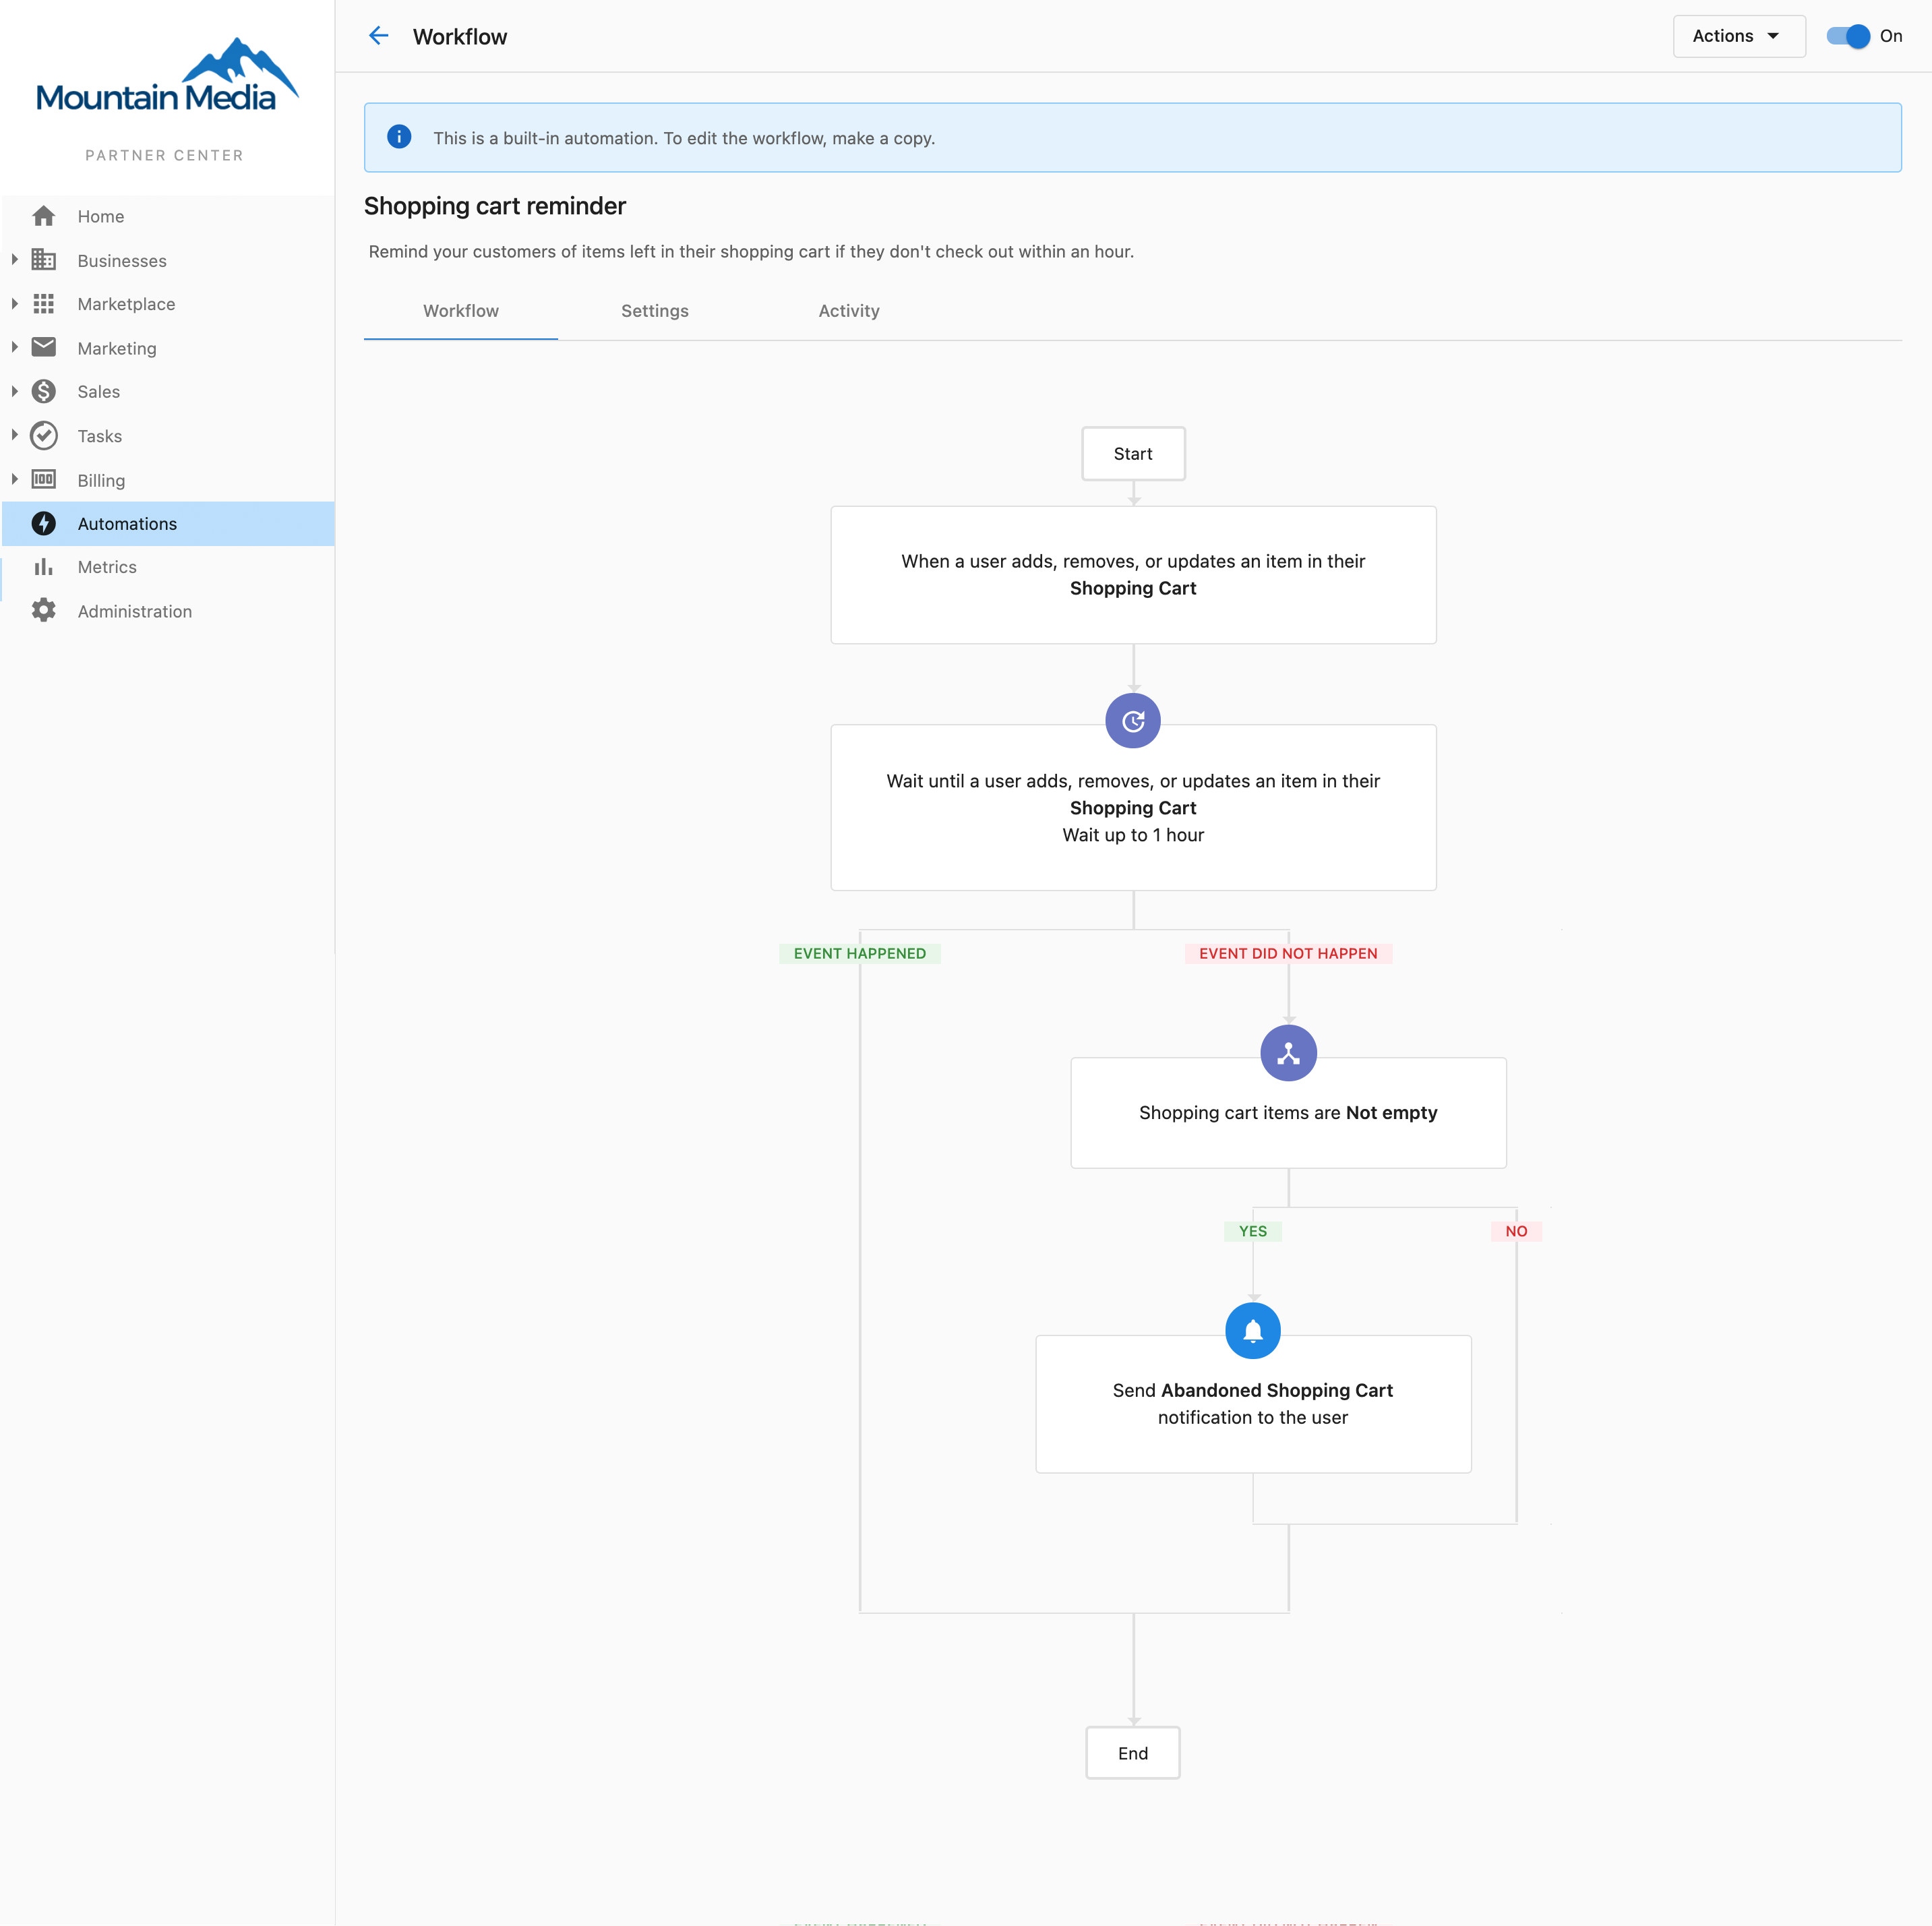
Task: Click the Home house icon
Action: pyautogui.click(x=43, y=216)
